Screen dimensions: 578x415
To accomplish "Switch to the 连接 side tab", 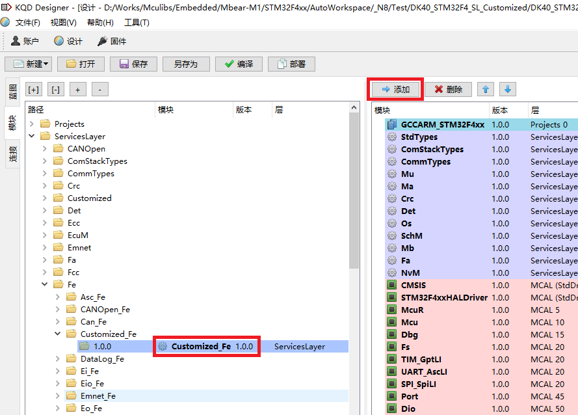I will point(12,154).
